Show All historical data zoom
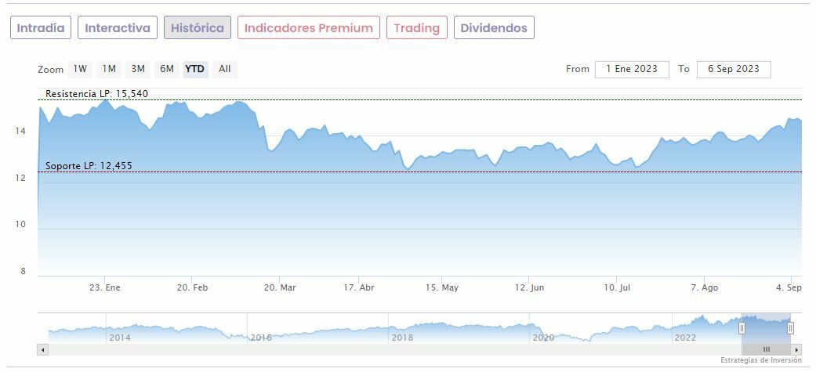The image size is (816, 372). [225, 69]
